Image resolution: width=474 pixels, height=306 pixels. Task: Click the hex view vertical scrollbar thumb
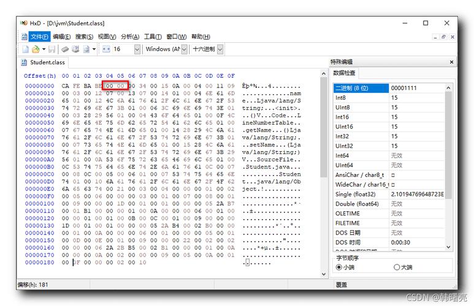323,127
